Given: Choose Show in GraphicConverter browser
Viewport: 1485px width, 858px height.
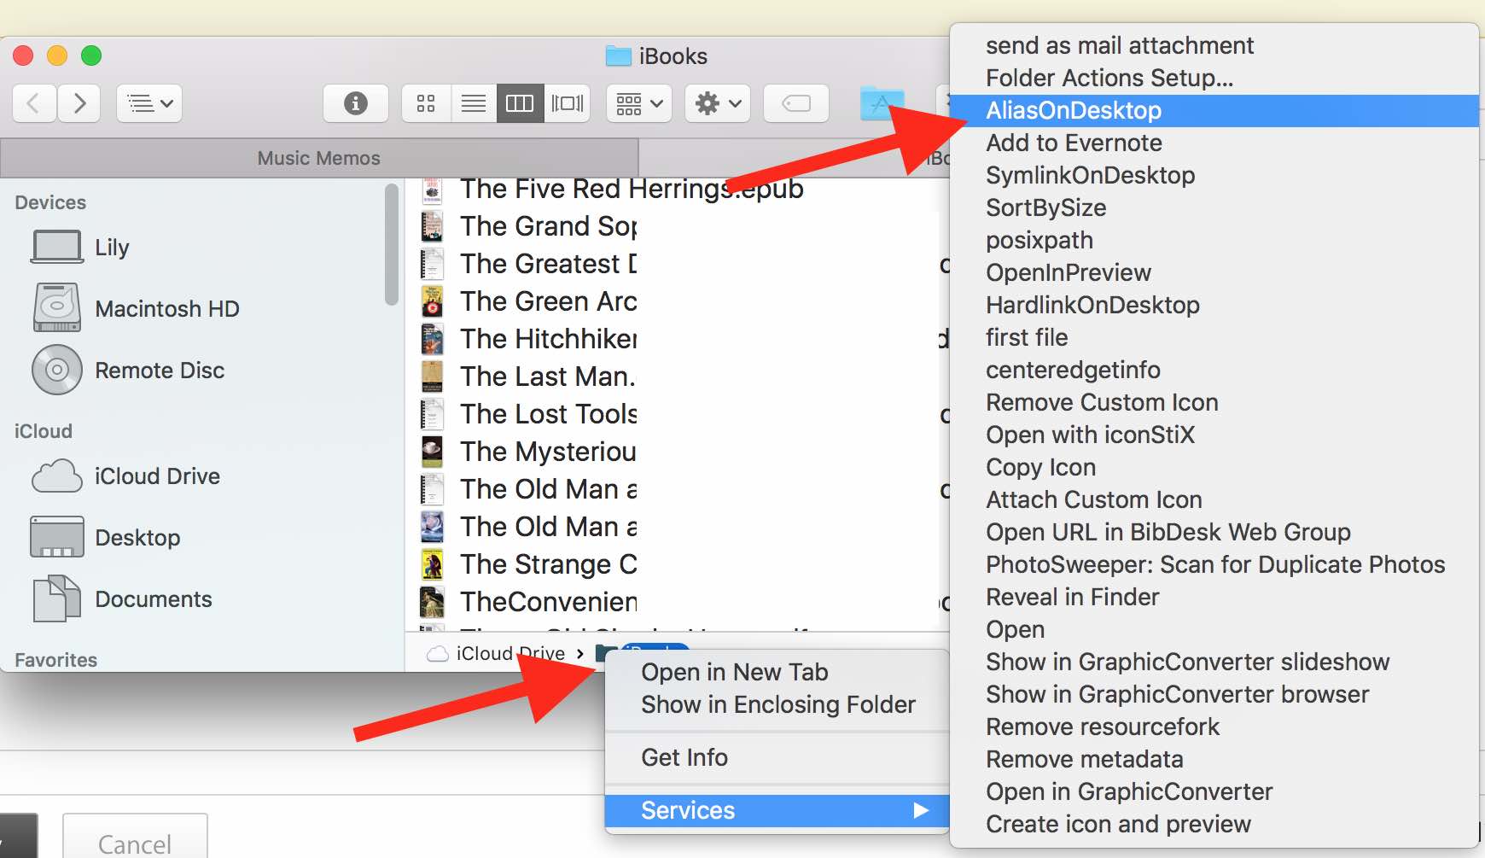Looking at the screenshot, I should (1214, 694).
